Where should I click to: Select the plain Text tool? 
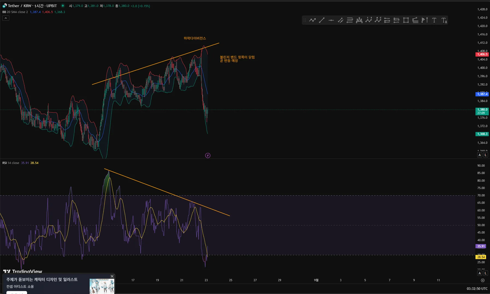point(434,20)
